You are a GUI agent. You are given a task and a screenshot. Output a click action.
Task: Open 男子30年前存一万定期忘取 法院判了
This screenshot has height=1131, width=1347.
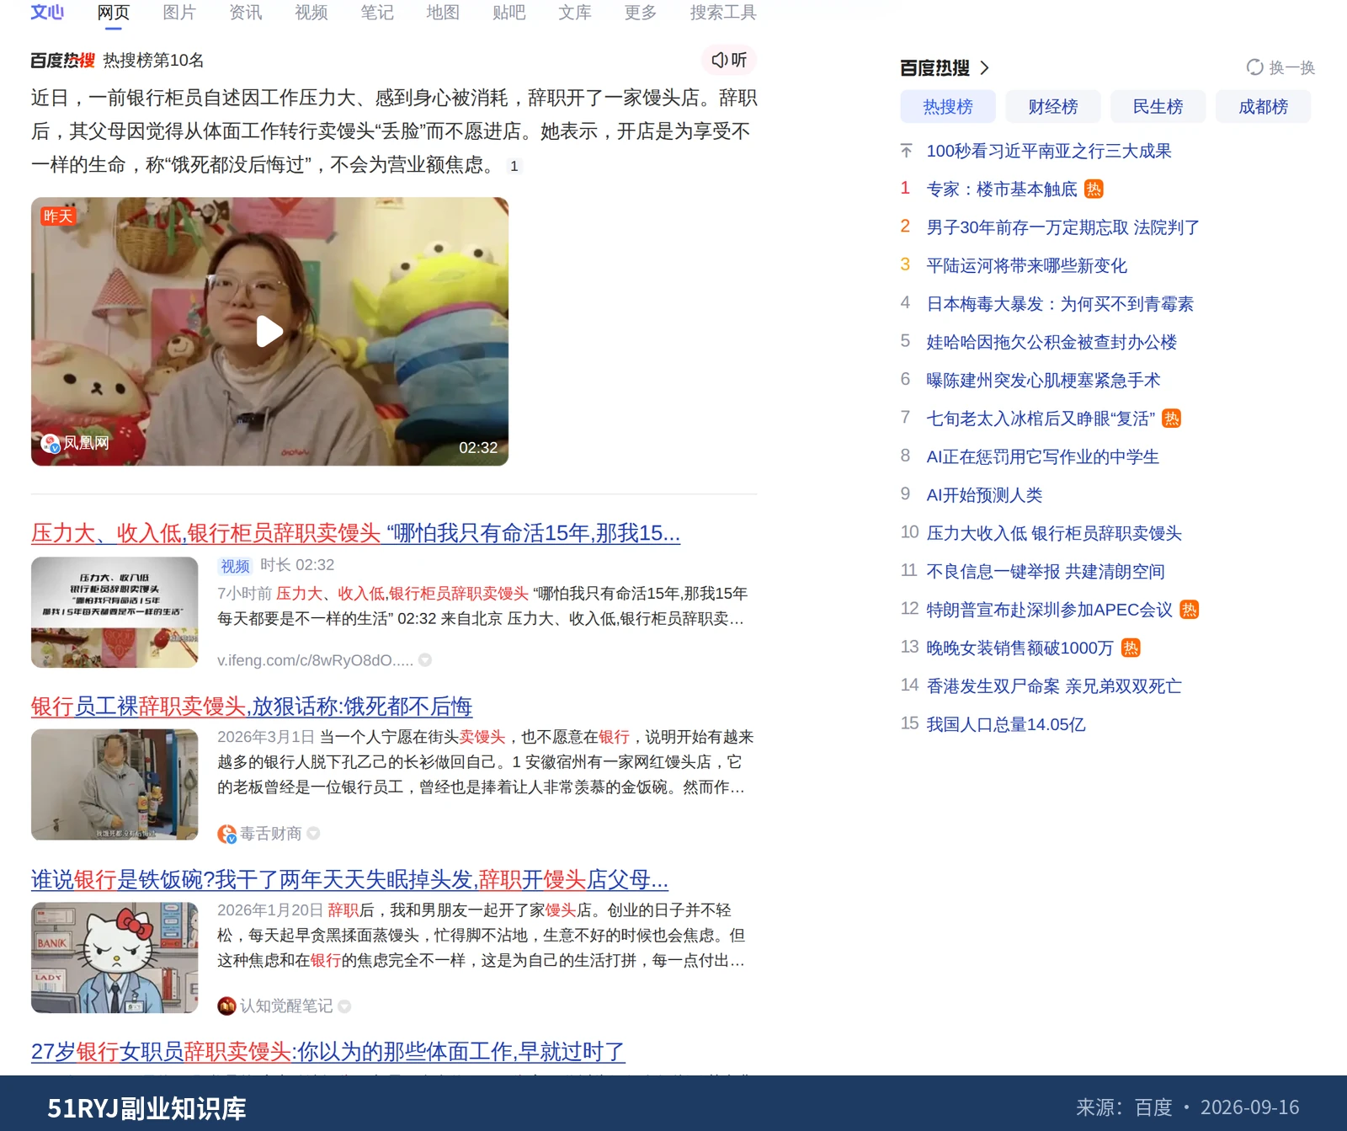1063,227
